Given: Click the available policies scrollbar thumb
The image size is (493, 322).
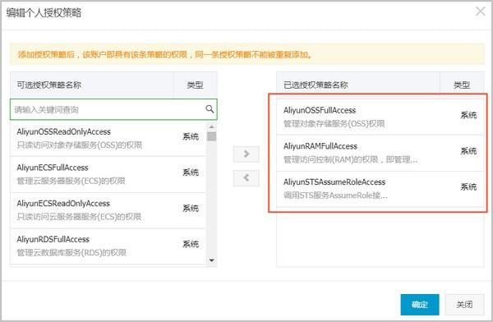Looking at the screenshot, I should [x=212, y=136].
